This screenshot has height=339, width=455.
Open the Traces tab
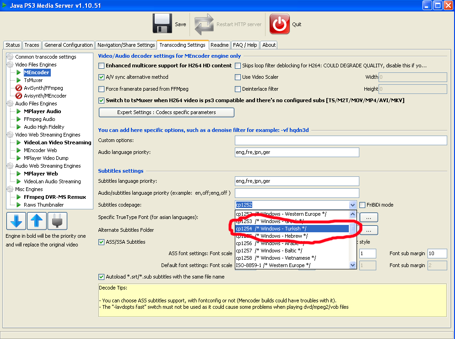32,45
